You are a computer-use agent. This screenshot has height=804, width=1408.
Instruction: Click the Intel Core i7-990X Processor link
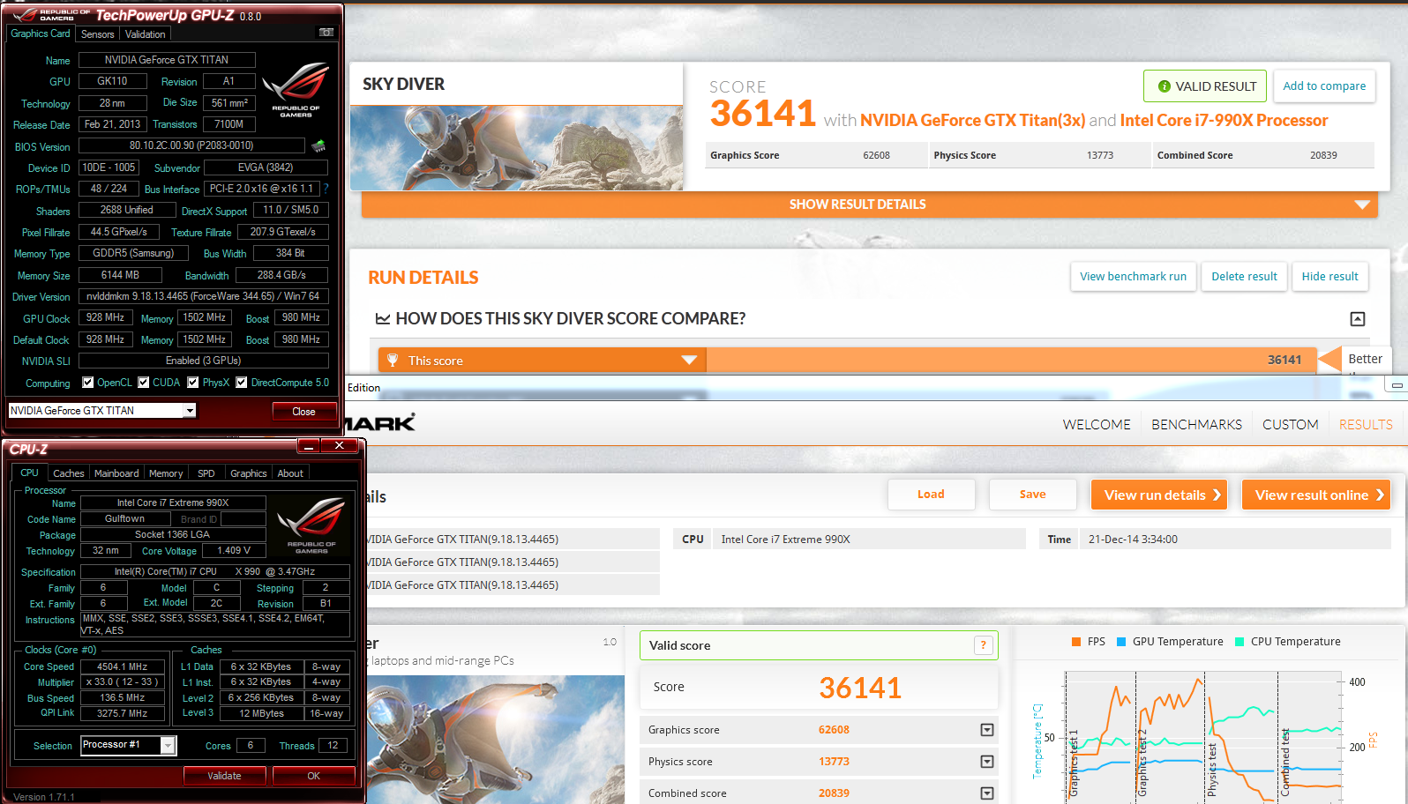(x=1224, y=120)
